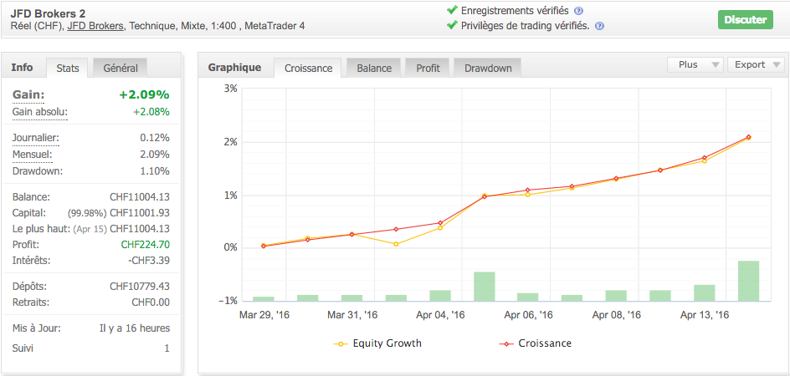This screenshot has width=790, height=376.
Task: Click help icon beside Privilèges de trading vérifiés
Action: pyautogui.click(x=599, y=26)
